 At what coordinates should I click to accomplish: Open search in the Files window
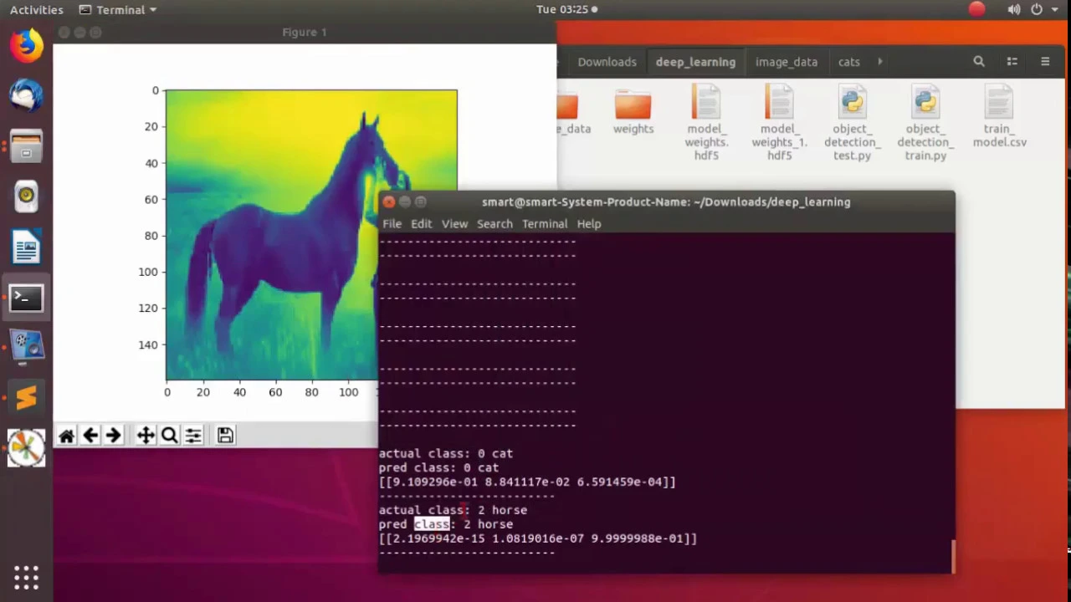(x=979, y=62)
